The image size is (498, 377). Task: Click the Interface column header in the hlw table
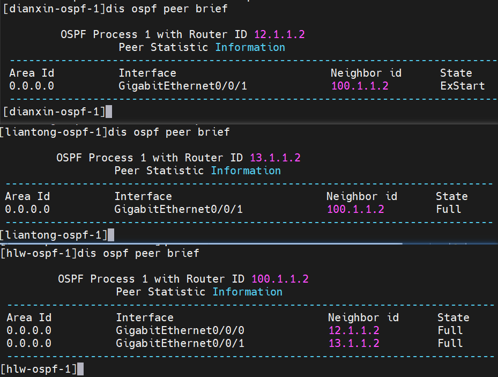click(145, 317)
